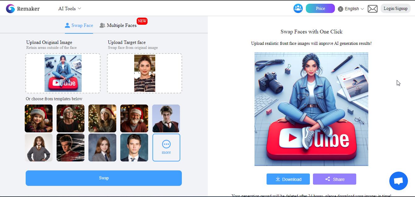Image resolution: width=415 pixels, height=197 pixels.
Task: Switch to the Multiple Faces tab
Action: click(118, 25)
